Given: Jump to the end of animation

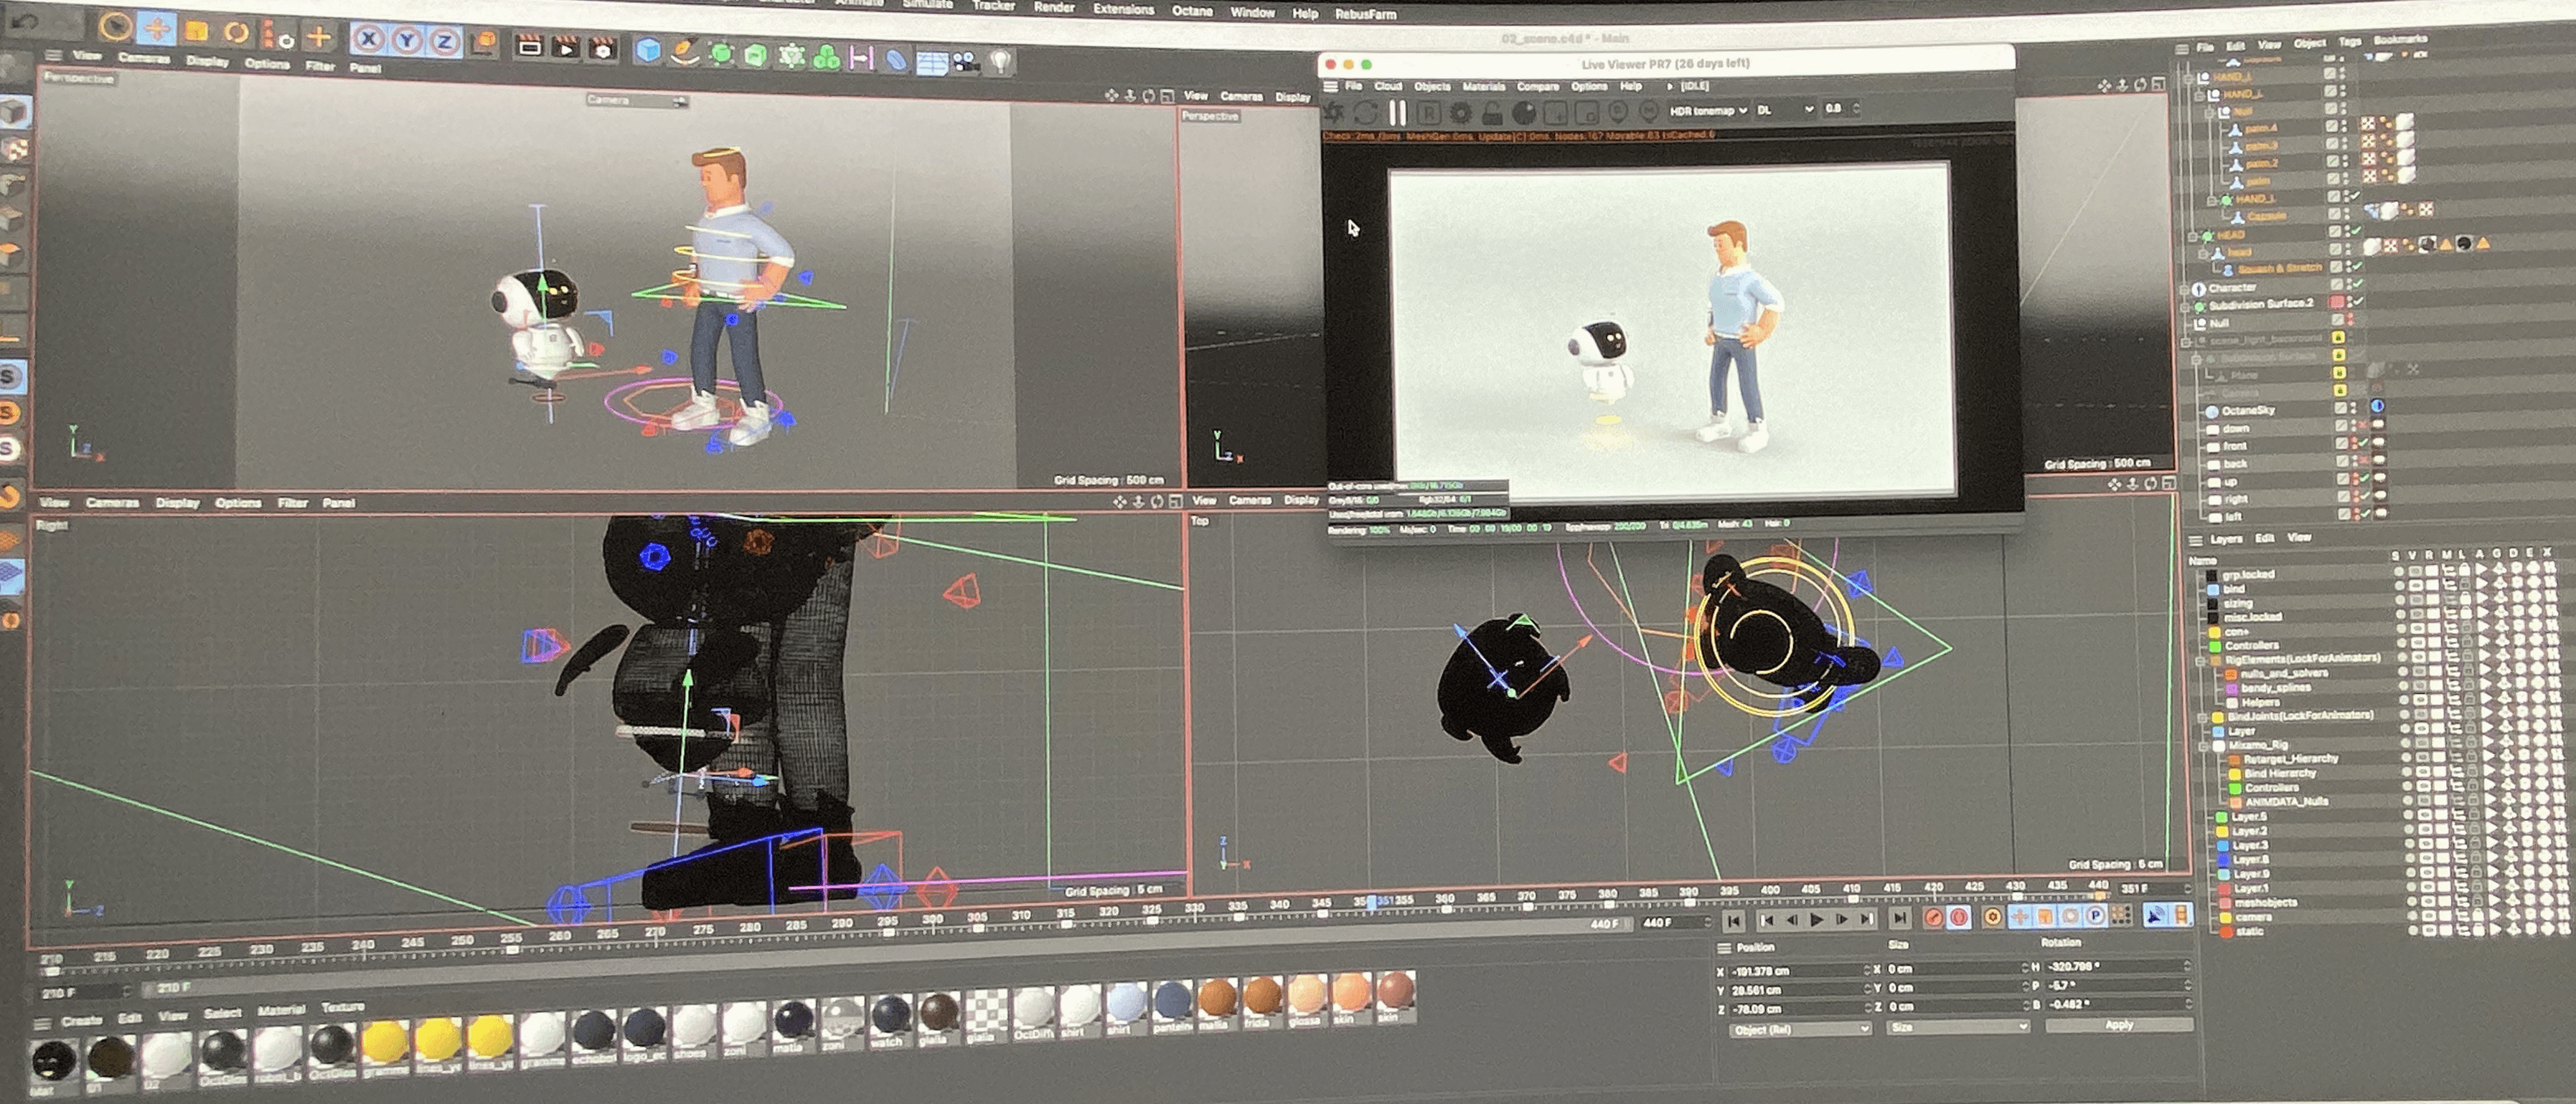Looking at the screenshot, I should (1900, 919).
